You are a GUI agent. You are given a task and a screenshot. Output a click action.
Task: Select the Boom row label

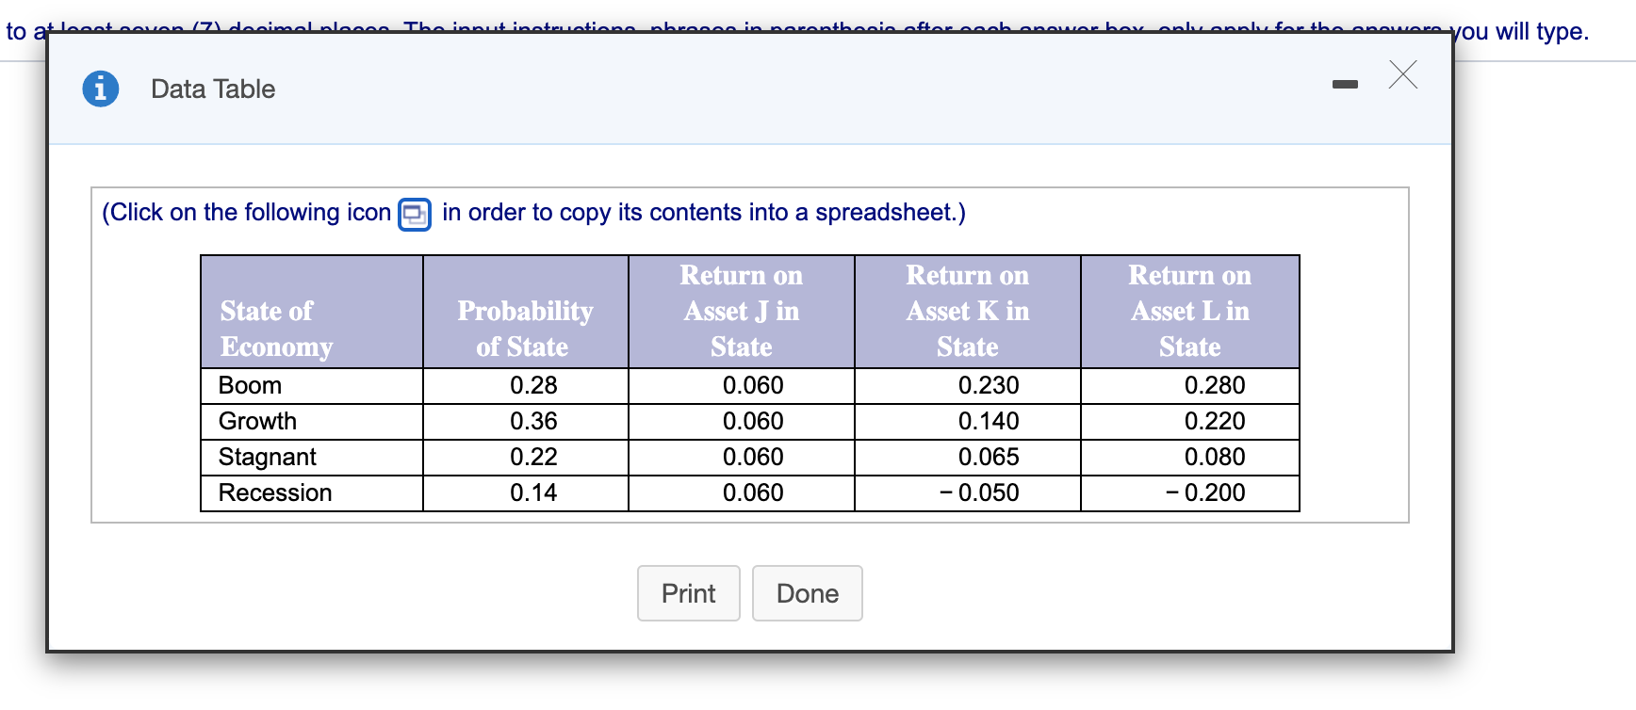(x=250, y=386)
